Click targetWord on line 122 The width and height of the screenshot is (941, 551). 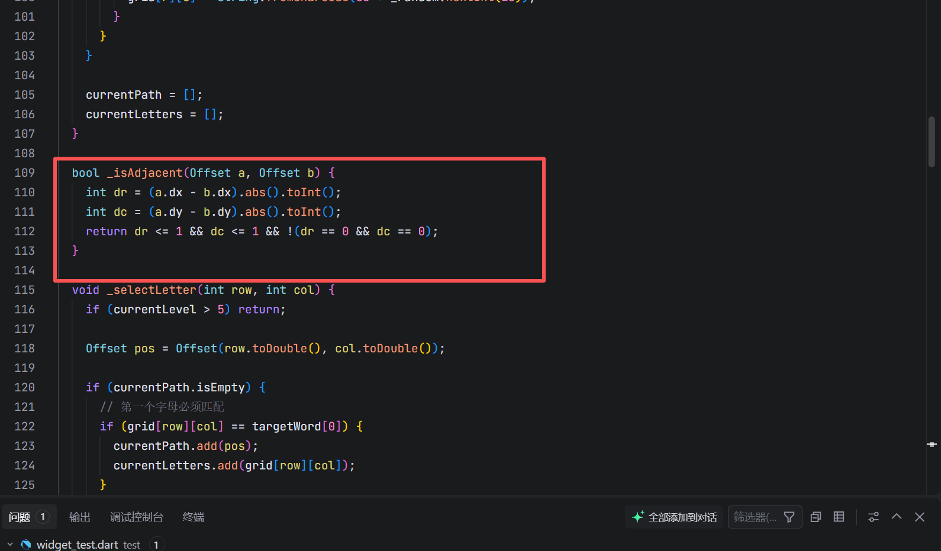(x=286, y=426)
